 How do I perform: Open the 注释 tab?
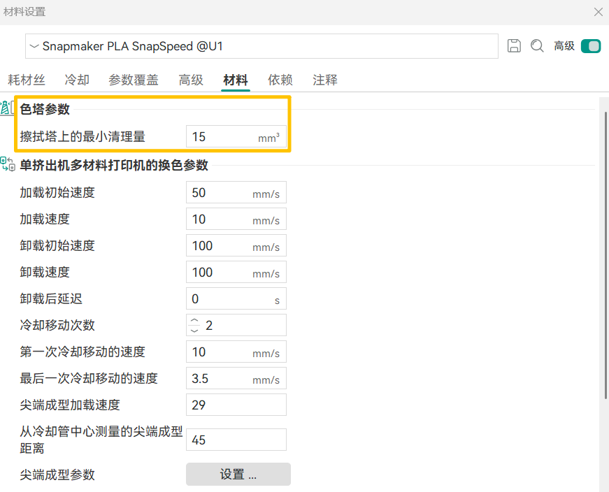pos(325,80)
